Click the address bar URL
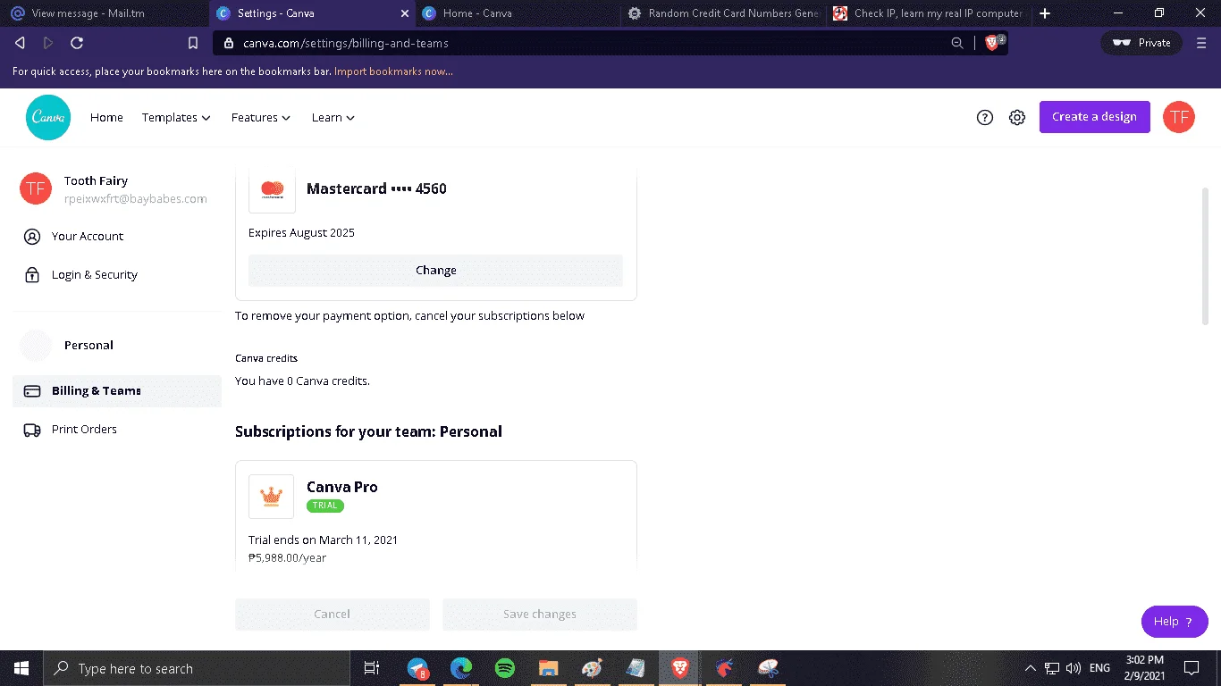 pyautogui.click(x=346, y=43)
